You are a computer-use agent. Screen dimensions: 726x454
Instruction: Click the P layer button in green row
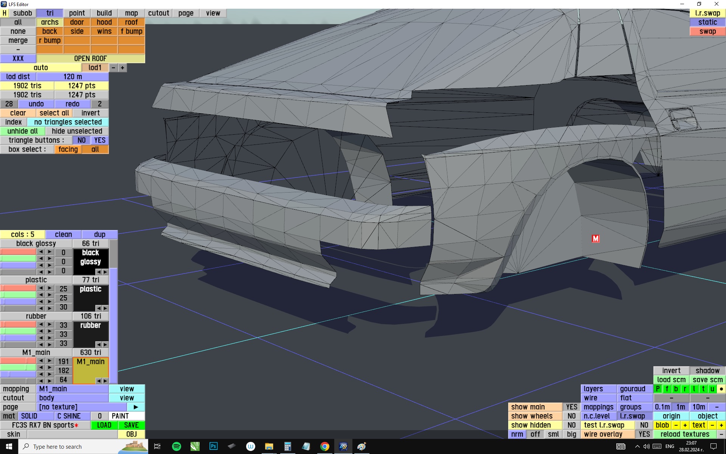(658, 389)
